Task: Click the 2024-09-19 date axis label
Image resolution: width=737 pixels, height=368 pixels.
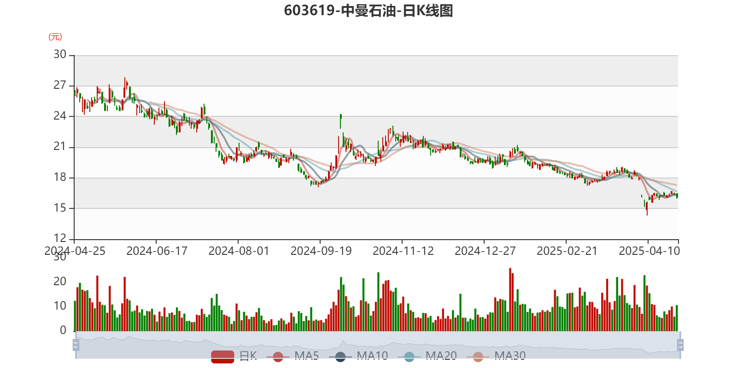Action: [x=321, y=251]
